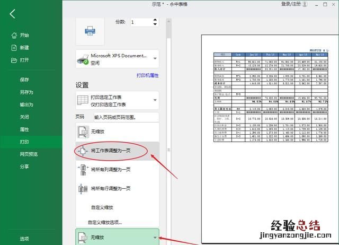Click the folder icon beside 打开
The height and width of the screenshot is (245, 339).
(x=14, y=60)
